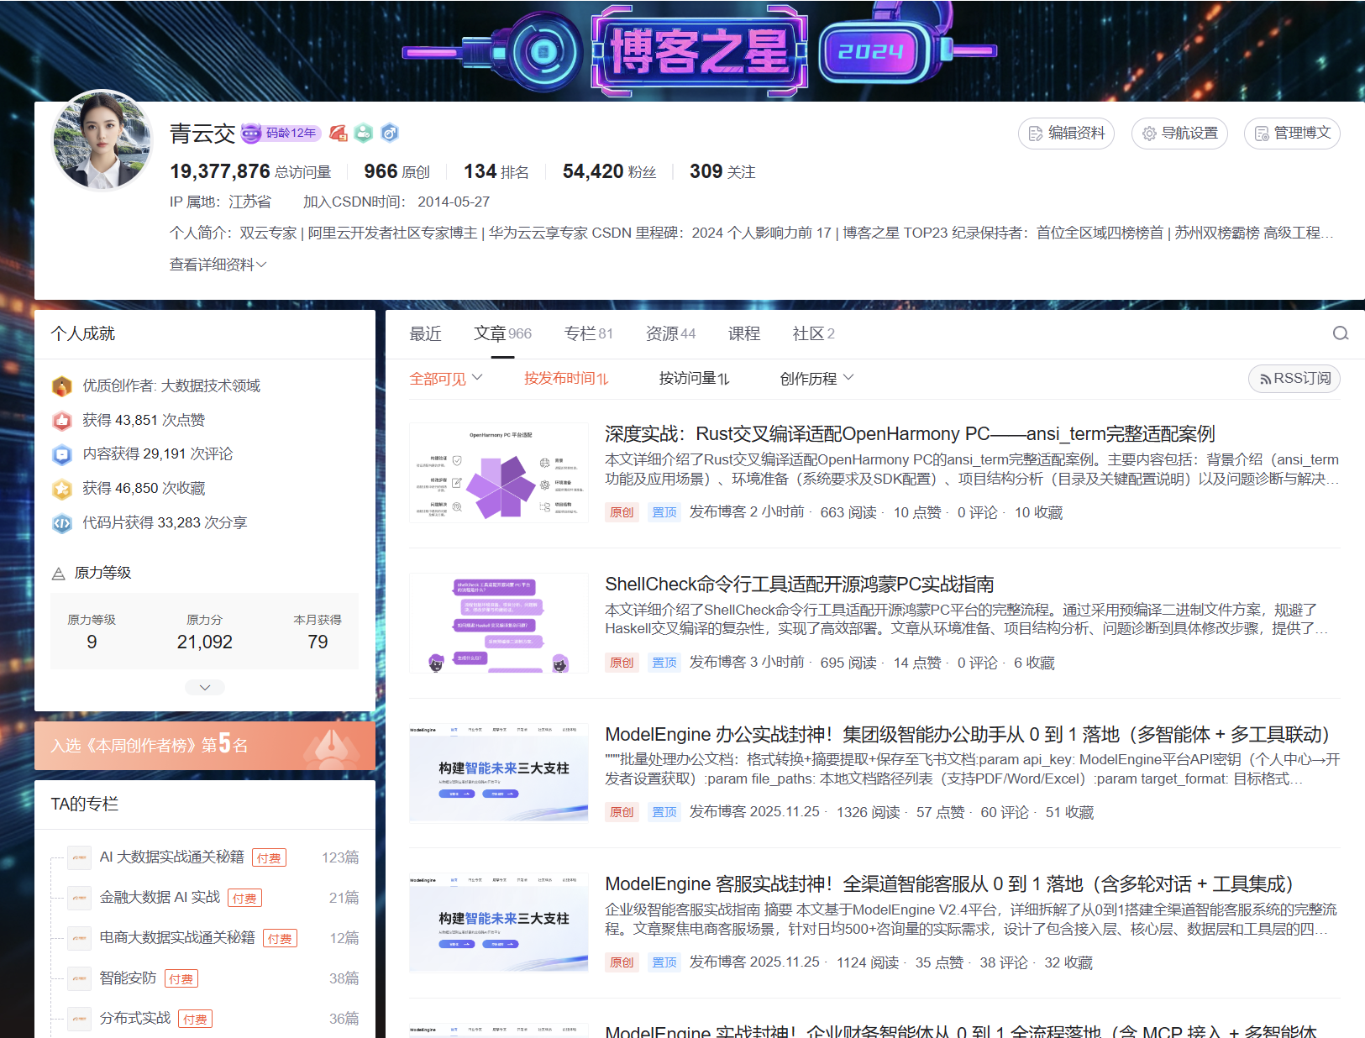Open the user avatar photo
The width and height of the screenshot is (1365, 1038).
pyautogui.click(x=102, y=140)
